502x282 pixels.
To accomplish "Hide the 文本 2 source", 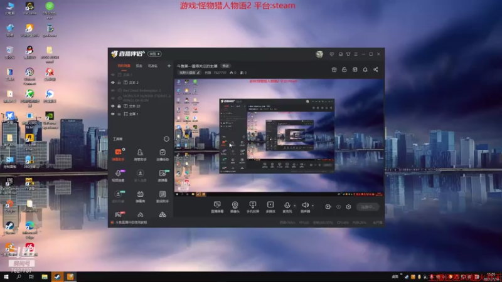I will [113, 83].
